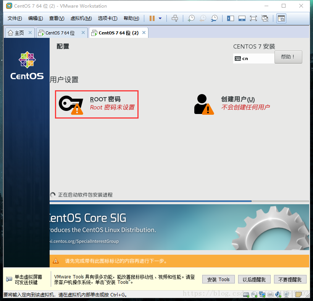Image resolution: width=313 pixels, height=301 pixels.
Task: Open the 帮助(H) menu
Action: 131,18
